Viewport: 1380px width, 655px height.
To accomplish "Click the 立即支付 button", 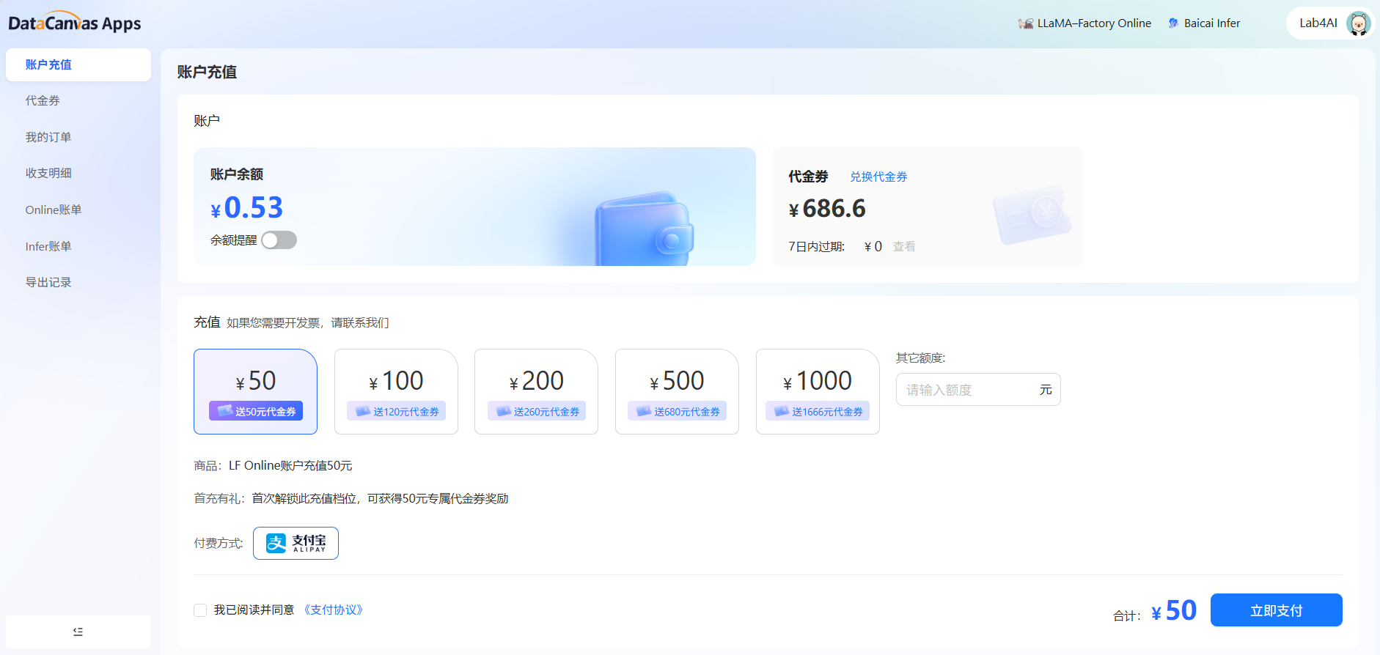I will click(1276, 610).
